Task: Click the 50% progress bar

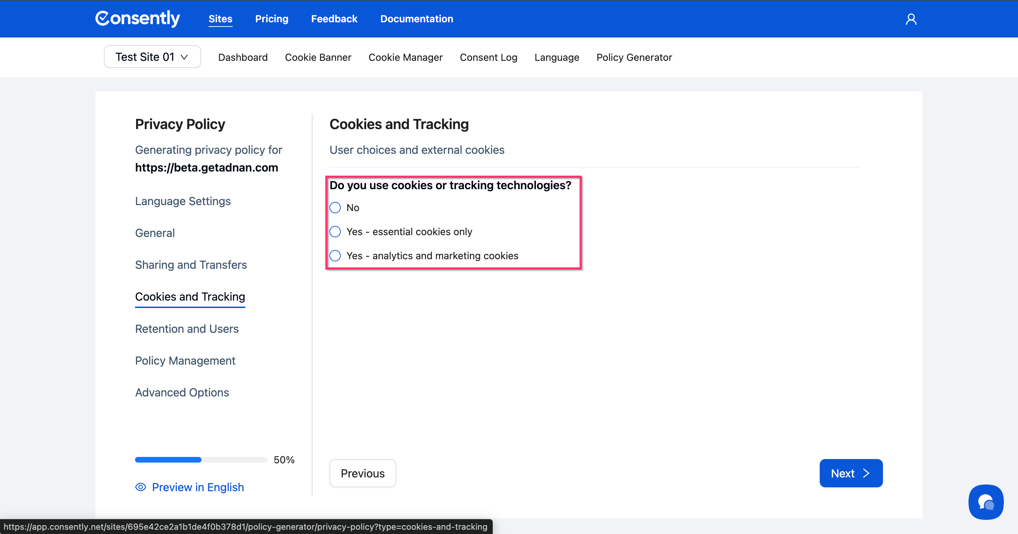Action: click(201, 460)
